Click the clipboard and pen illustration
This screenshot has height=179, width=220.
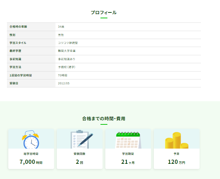(x=81, y=139)
